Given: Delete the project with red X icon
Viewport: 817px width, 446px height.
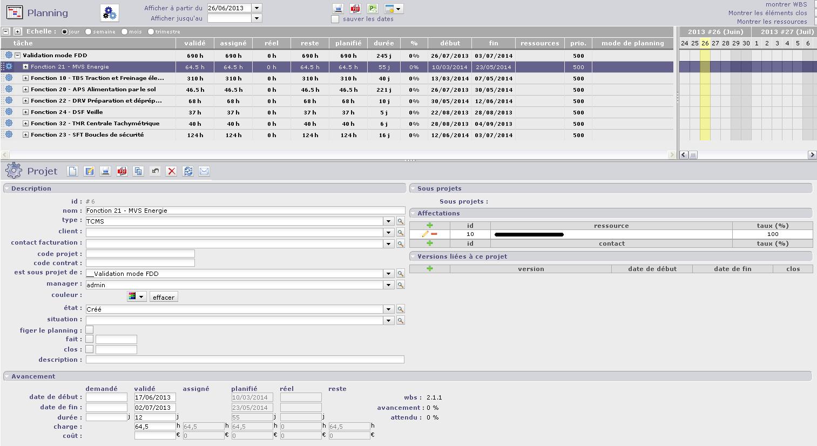Looking at the screenshot, I should point(172,171).
